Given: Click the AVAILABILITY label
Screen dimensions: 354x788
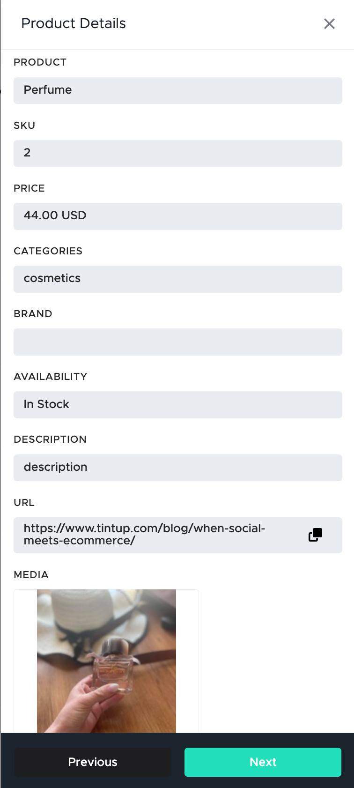Looking at the screenshot, I should [x=51, y=377].
